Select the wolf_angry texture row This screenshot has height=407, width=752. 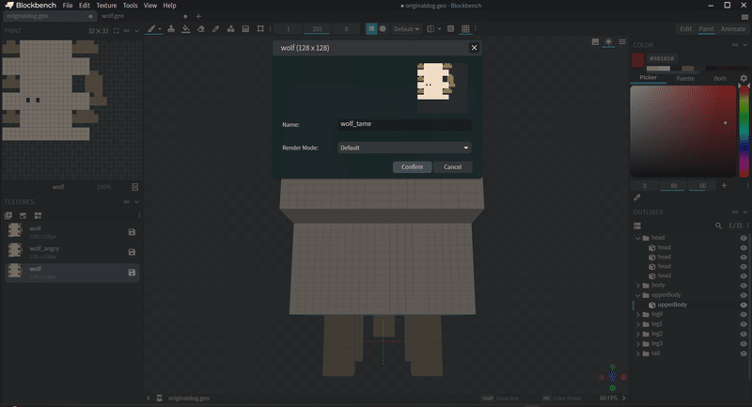[72, 252]
